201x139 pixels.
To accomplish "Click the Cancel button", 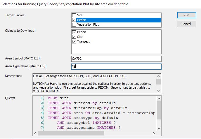I will (186, 24).
